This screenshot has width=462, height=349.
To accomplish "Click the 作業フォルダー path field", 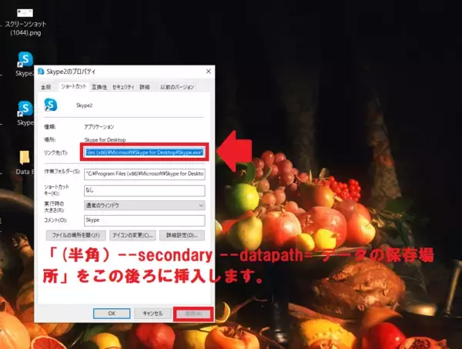I will 145,174.
